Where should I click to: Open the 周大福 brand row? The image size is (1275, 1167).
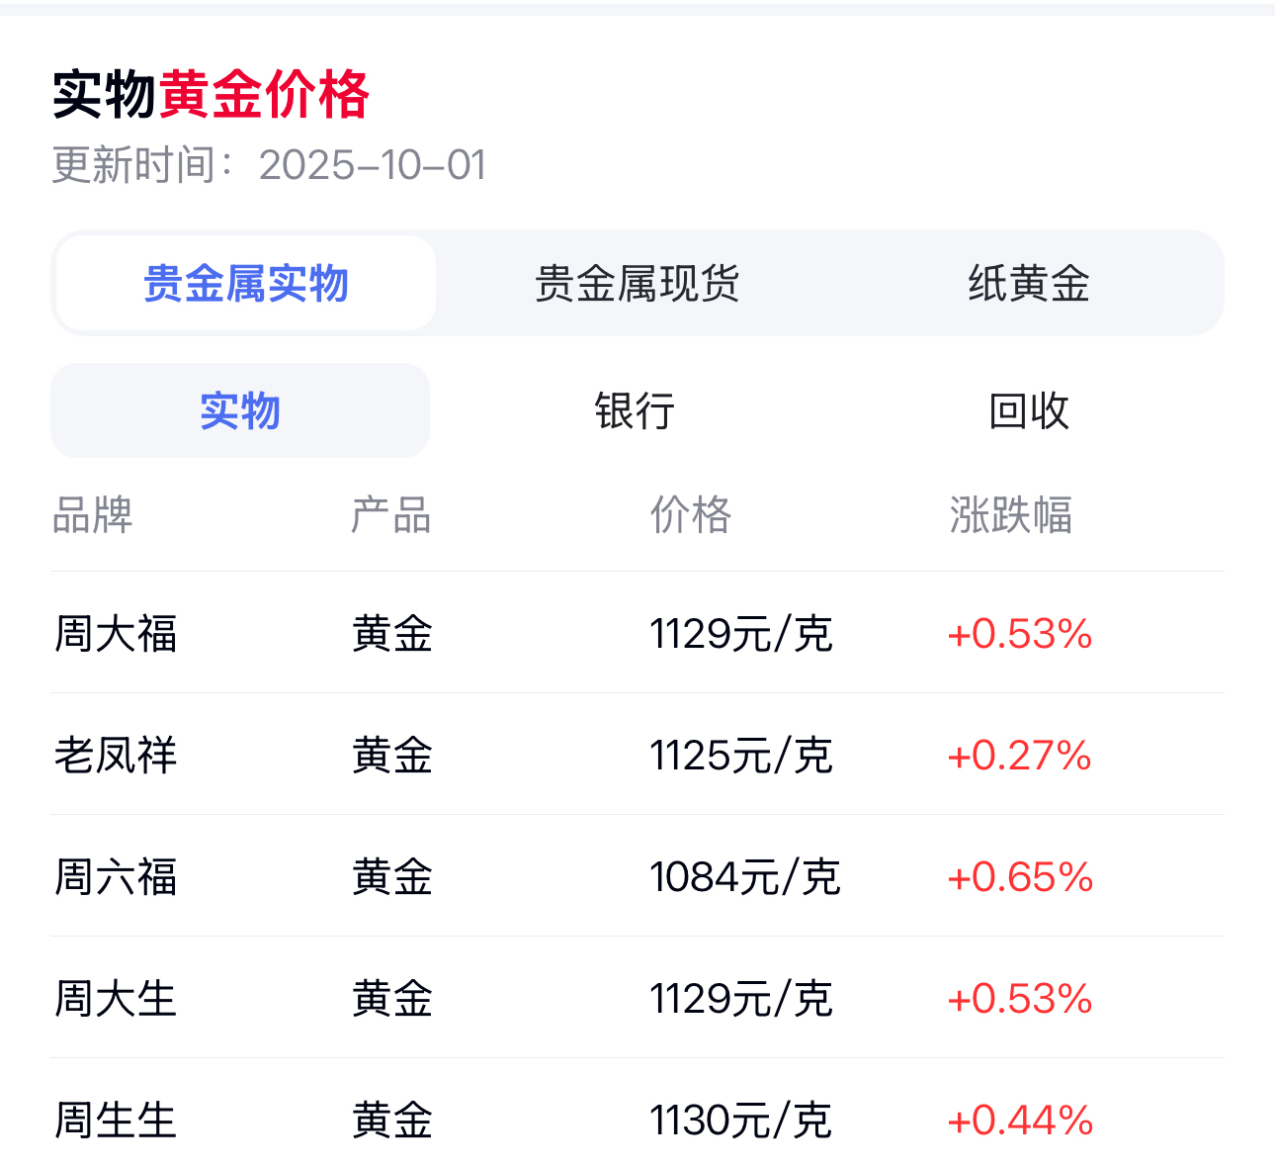(116, 634)
